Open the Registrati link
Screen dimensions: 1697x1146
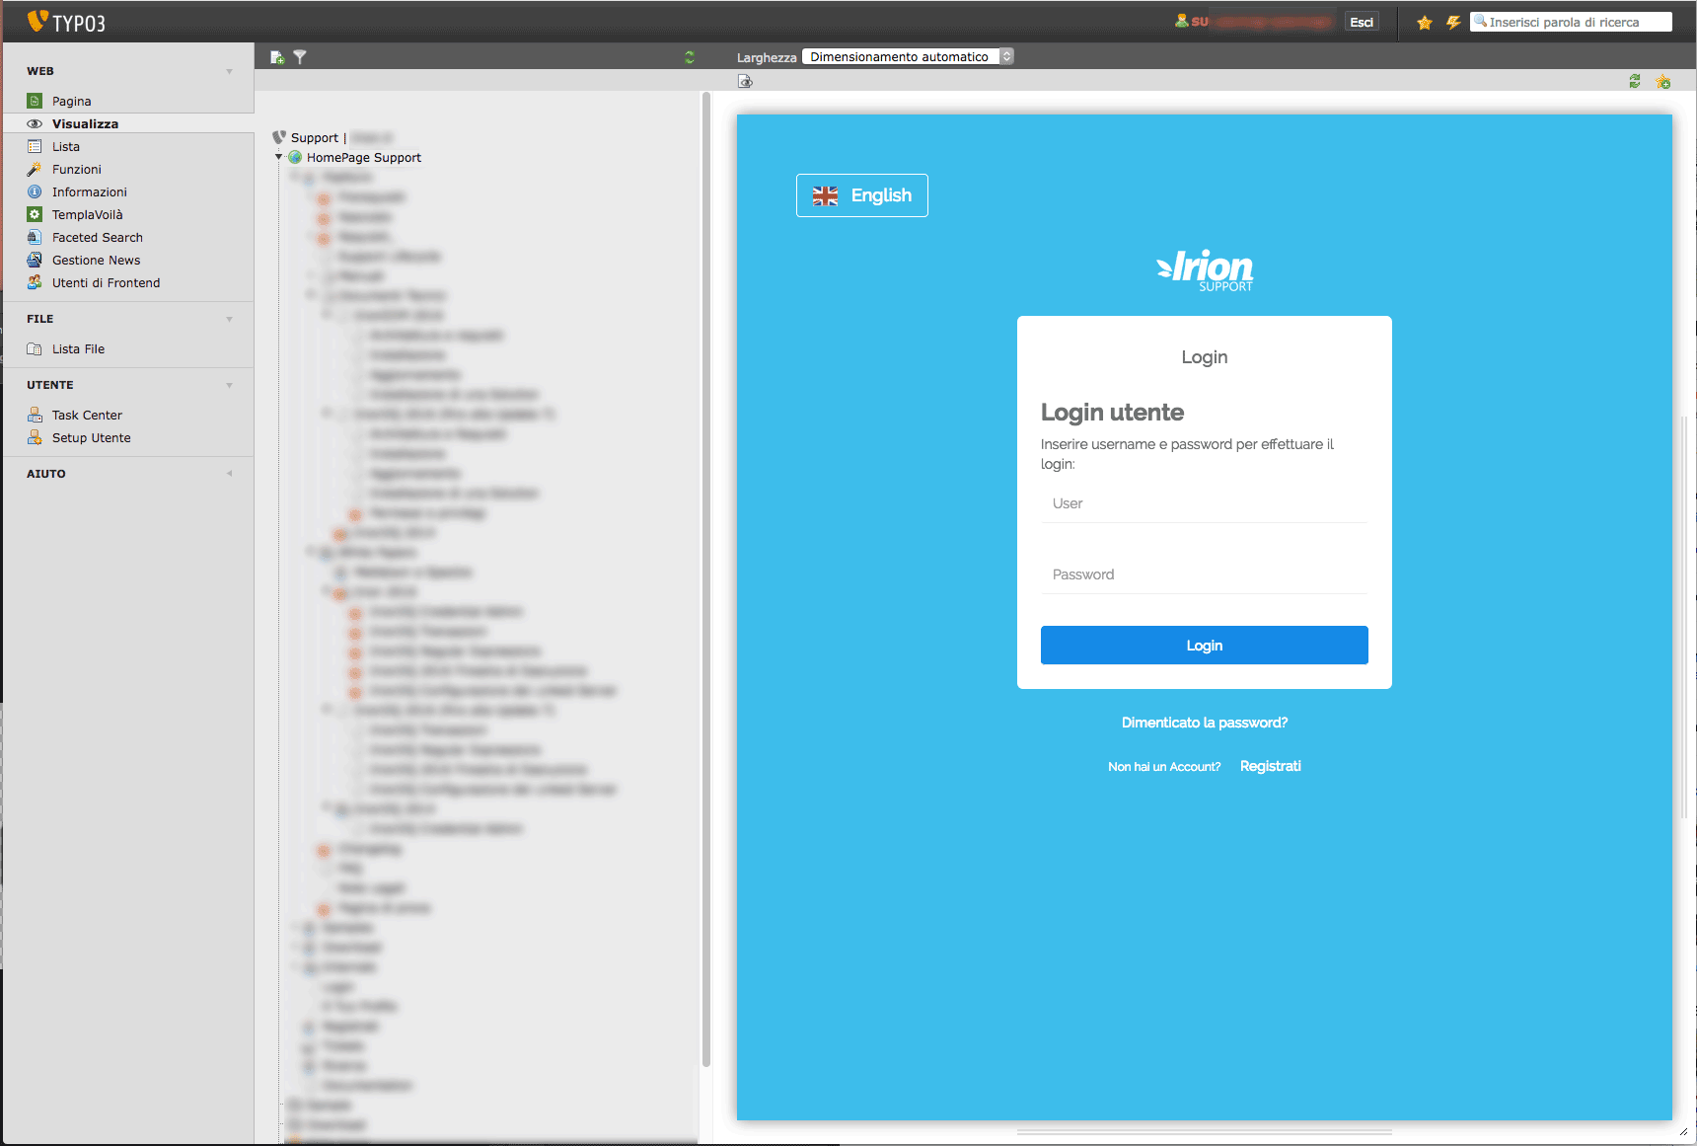pyautogui.click(x=1271, y=766)
